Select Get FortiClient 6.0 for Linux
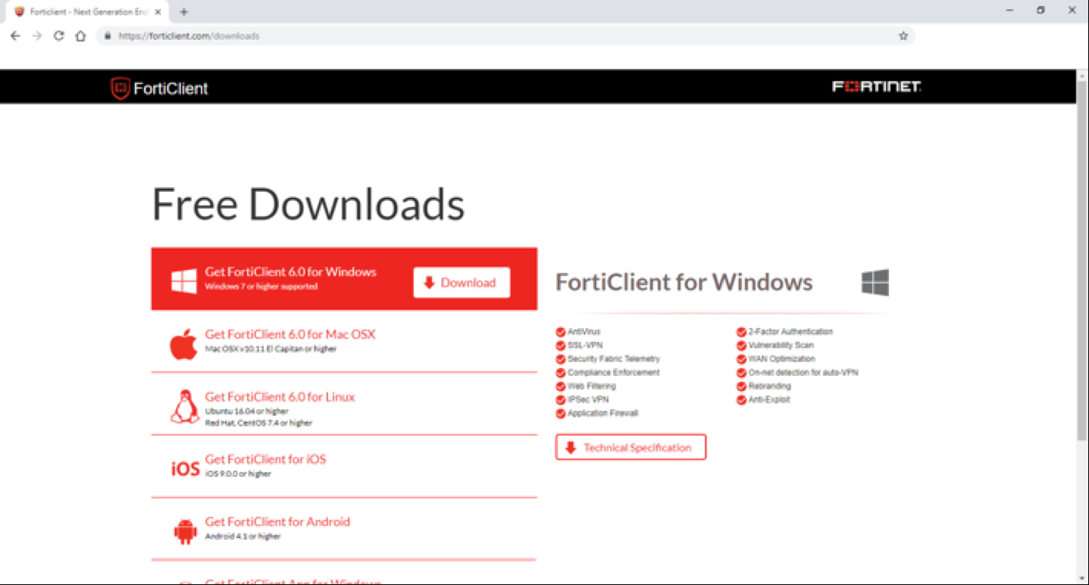1089x585 pixels. 280,397
